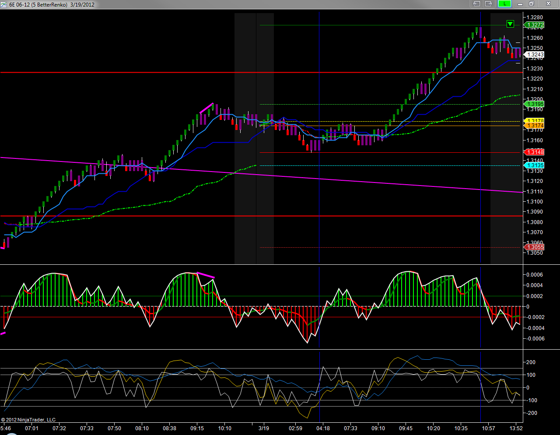Click the 1.3120 price axis label
The image size is (560, 435).
pos(535,181)
